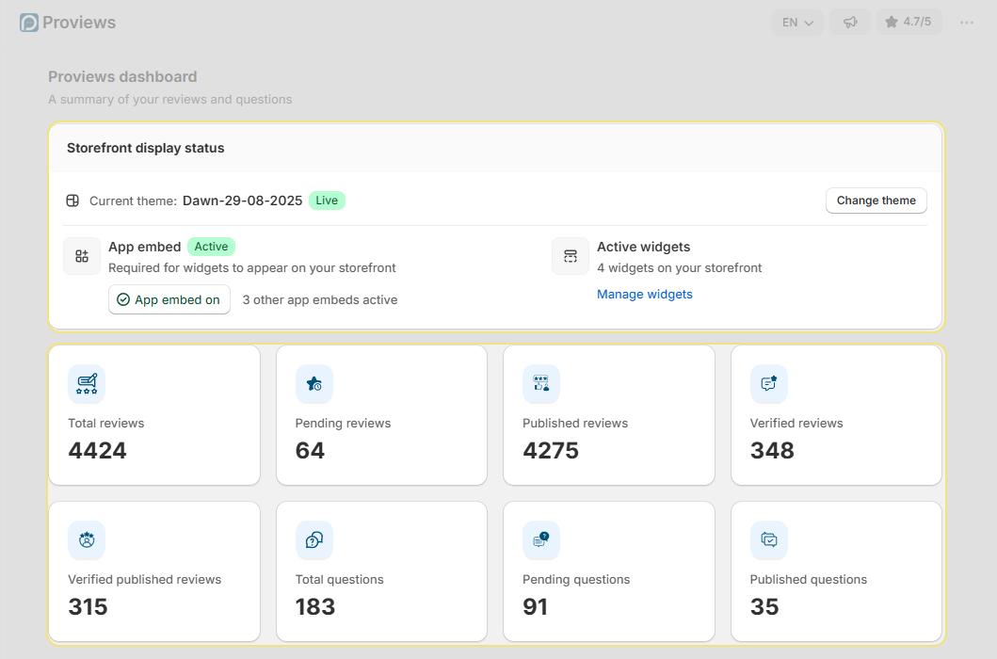Select the Published reviews value 4275

tap(551, 450)
